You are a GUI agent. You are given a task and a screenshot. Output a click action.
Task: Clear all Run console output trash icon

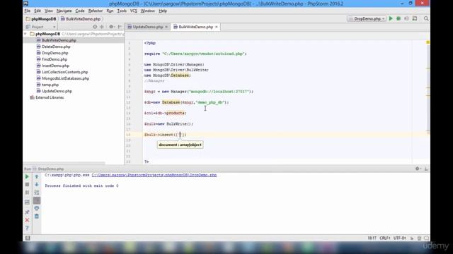point(37,217)
